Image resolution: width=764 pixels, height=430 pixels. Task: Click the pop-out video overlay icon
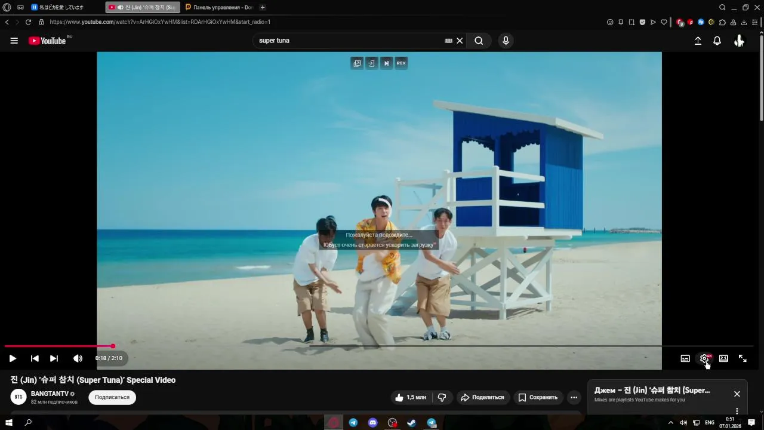pyautogui.click(x=357, y=63)
